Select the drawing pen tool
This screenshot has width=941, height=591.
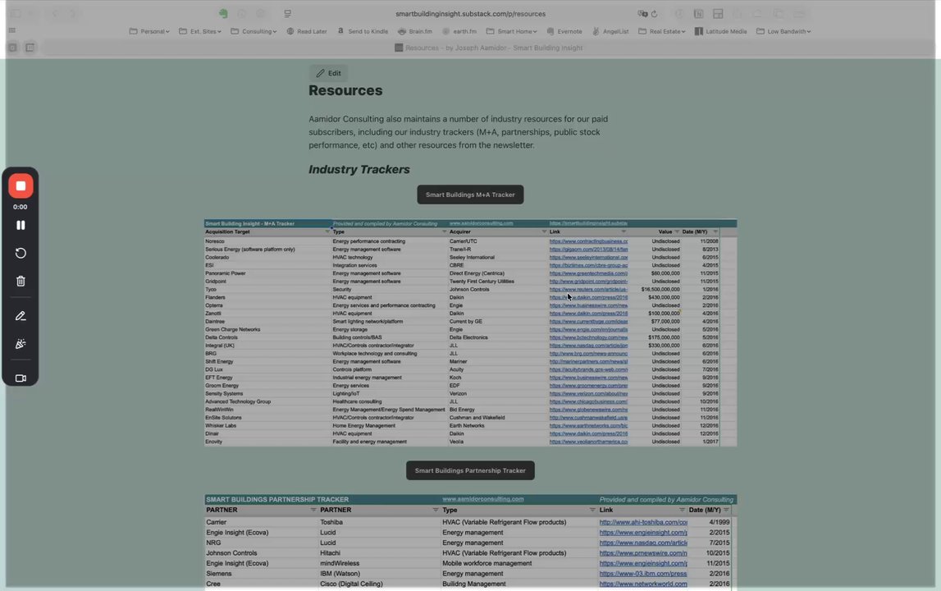(21, 316)
